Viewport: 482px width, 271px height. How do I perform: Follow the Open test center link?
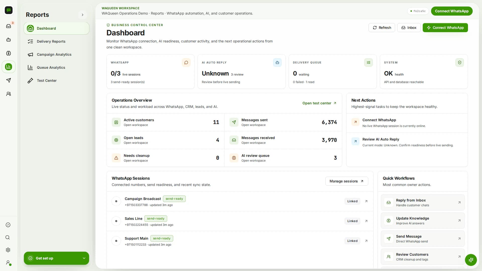319,103
